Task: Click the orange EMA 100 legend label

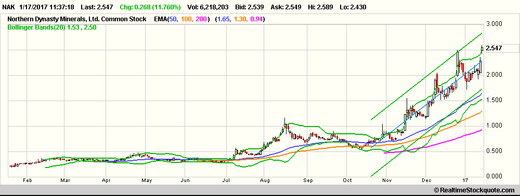Action: point(186,20)
